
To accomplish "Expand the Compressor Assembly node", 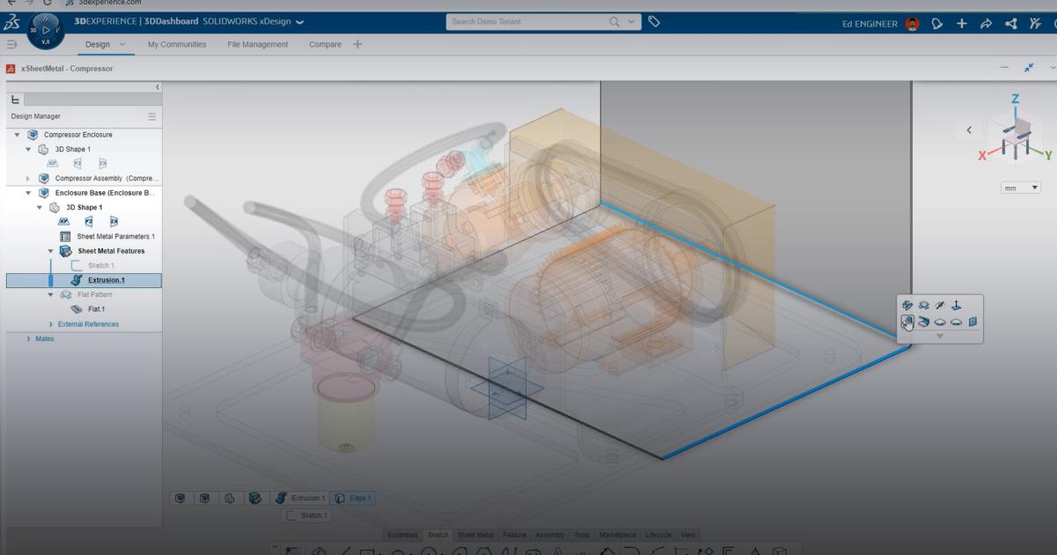I will [28, 178].
